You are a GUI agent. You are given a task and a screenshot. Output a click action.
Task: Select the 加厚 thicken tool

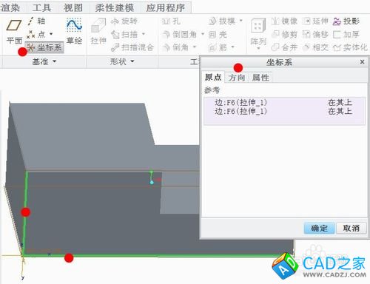click(346, 34)
